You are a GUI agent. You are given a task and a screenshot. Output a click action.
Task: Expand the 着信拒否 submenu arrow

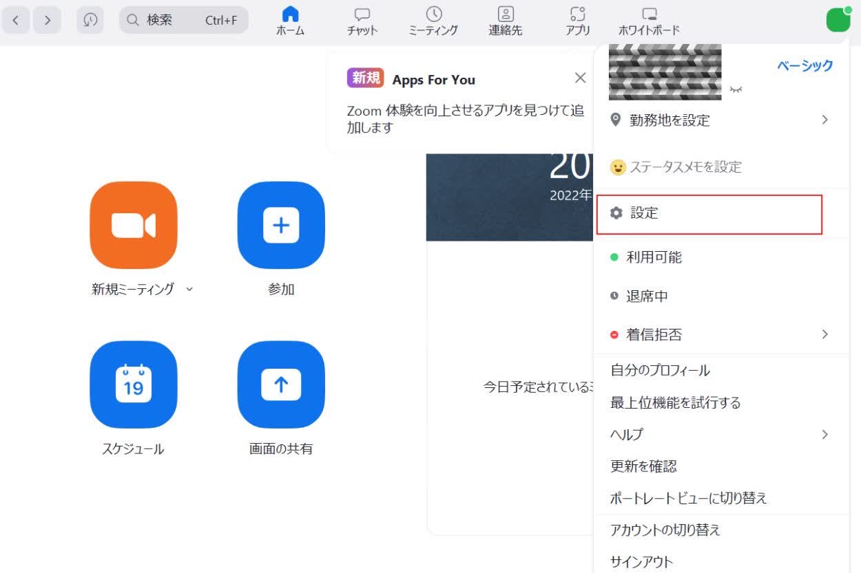(x=824, y=334)
